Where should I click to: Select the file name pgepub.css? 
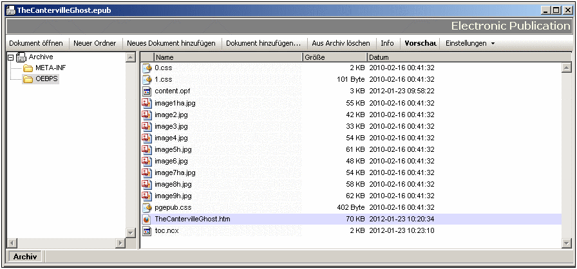click(x=173, y=207)
